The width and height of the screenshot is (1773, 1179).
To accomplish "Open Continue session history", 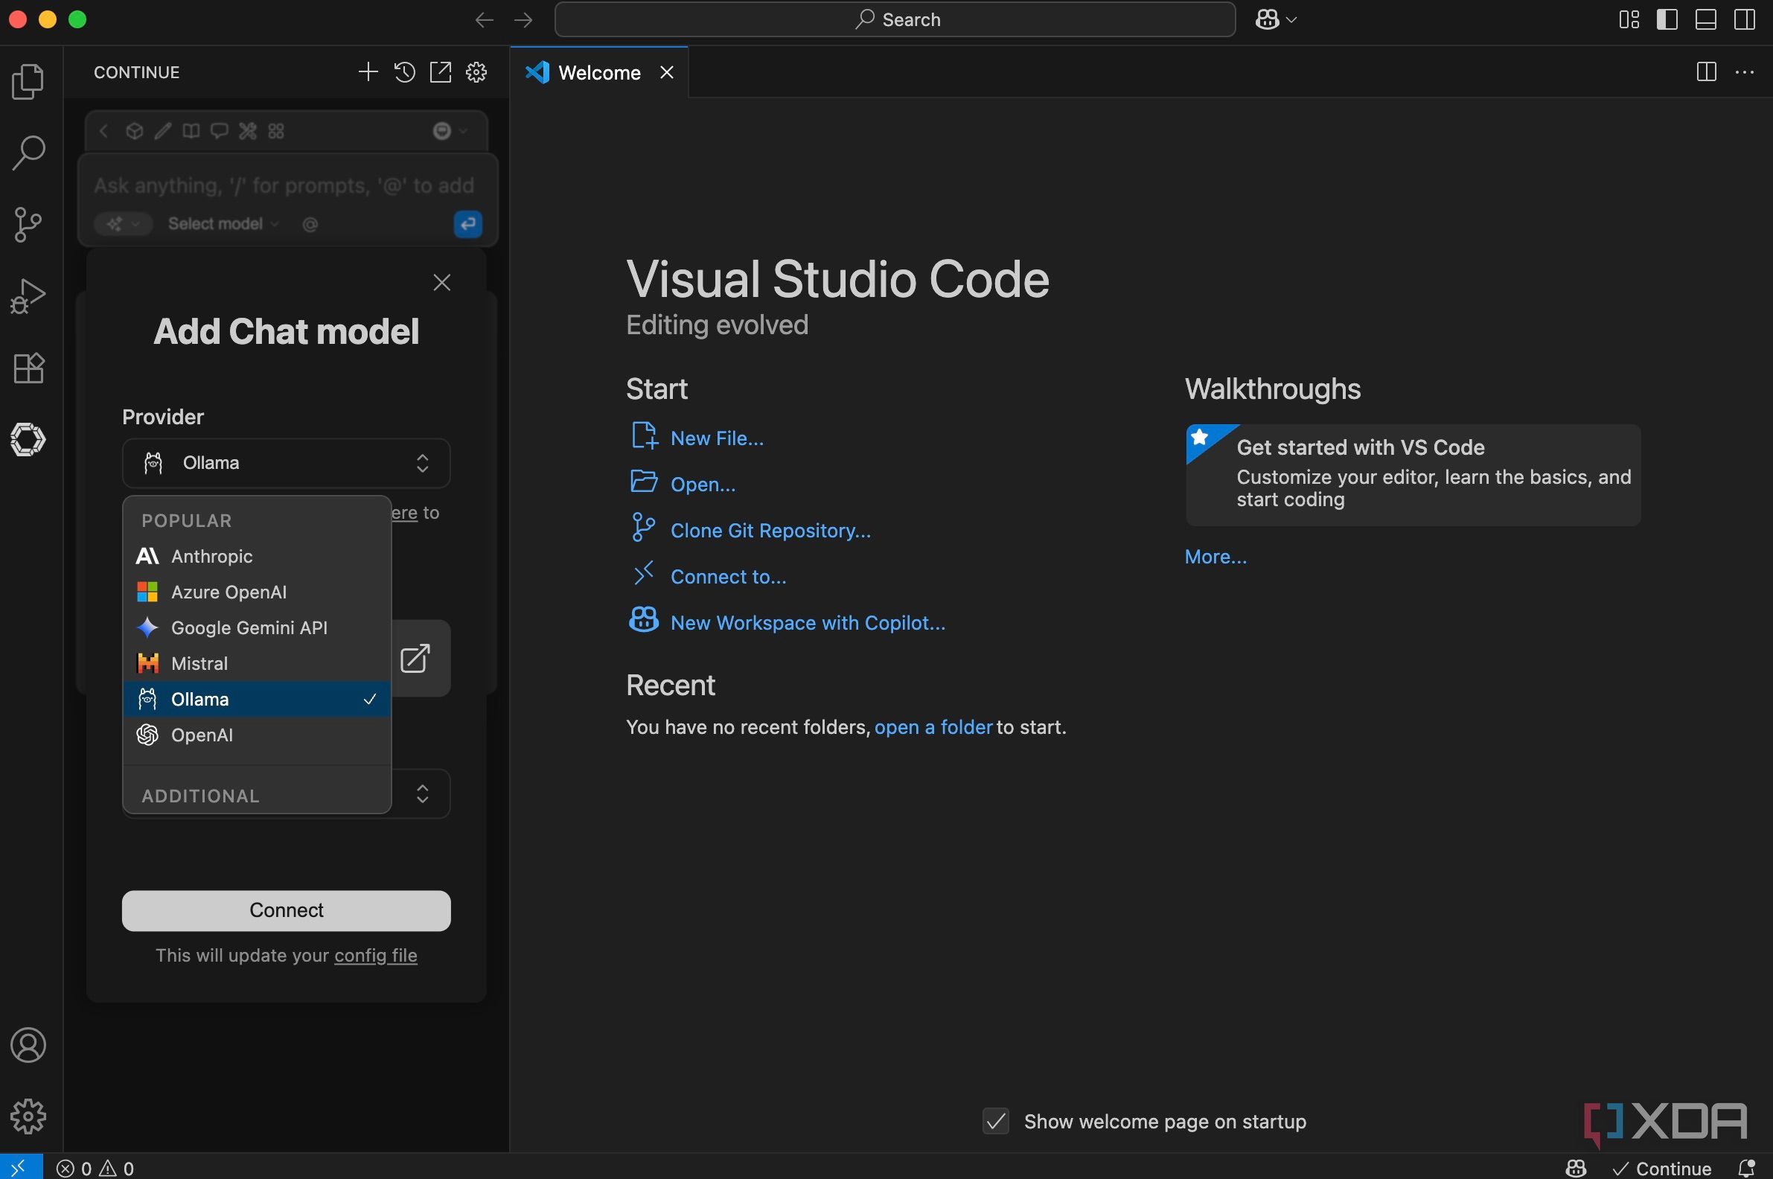I will (404, 72).
